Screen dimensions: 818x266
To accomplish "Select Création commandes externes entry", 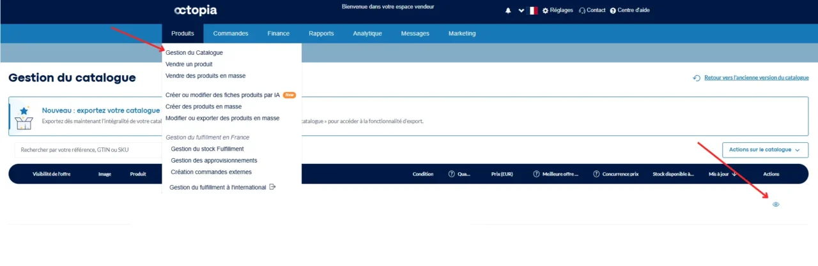I will click(211, 172).
